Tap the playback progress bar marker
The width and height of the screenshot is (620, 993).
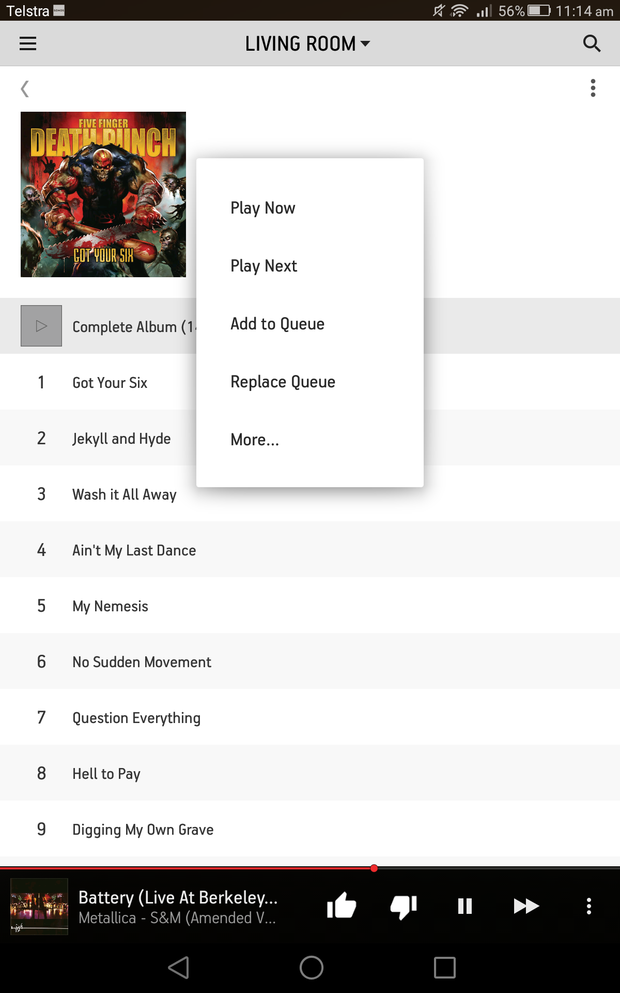click(x=374, y=868)
